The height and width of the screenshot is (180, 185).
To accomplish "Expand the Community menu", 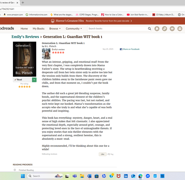I will coord(74,29).
